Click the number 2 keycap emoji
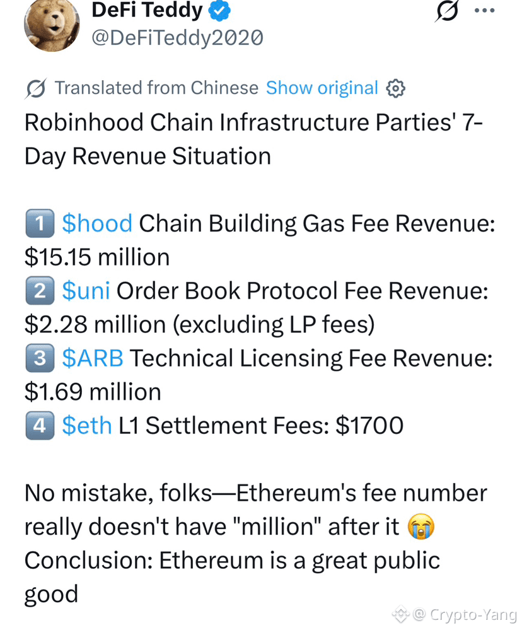This screenshot has height=630, width=522. pyautogui.click(x=40, y=291)
